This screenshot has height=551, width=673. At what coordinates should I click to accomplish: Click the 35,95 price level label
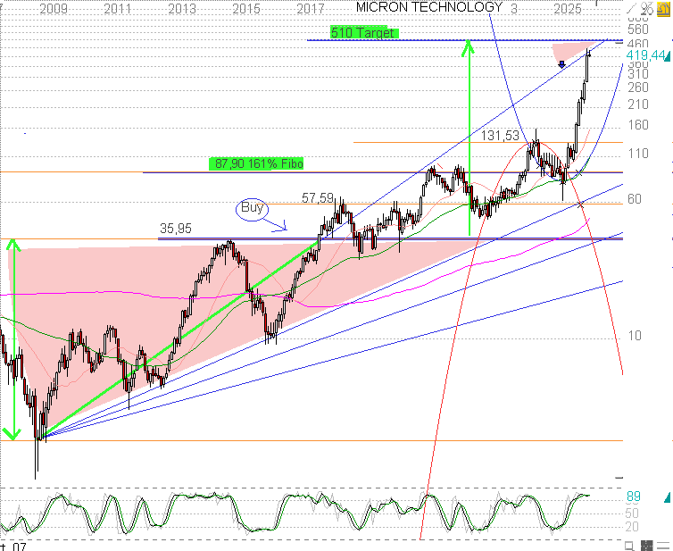click(176, 229)
